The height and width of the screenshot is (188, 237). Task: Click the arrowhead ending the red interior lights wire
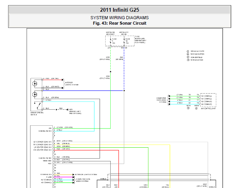tap(63, 80)
